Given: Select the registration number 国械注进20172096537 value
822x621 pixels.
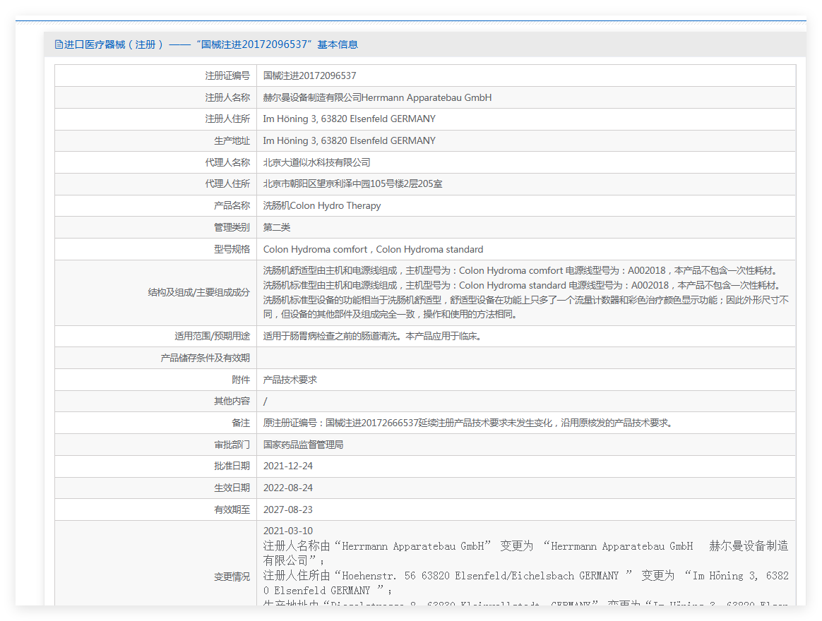Looking at the screenshot, I should 309,76.
